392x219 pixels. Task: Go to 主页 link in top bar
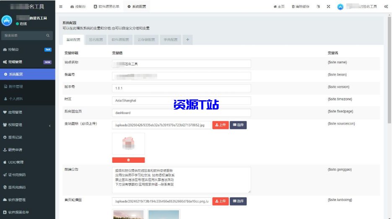[279, 7]
